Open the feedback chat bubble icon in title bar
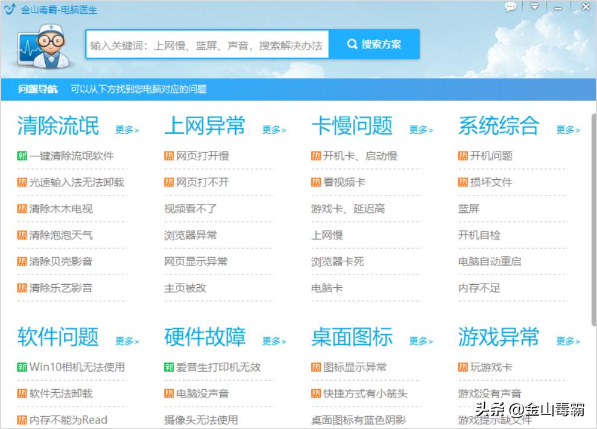Screen dimensions: 597x429 coord(511,7)
